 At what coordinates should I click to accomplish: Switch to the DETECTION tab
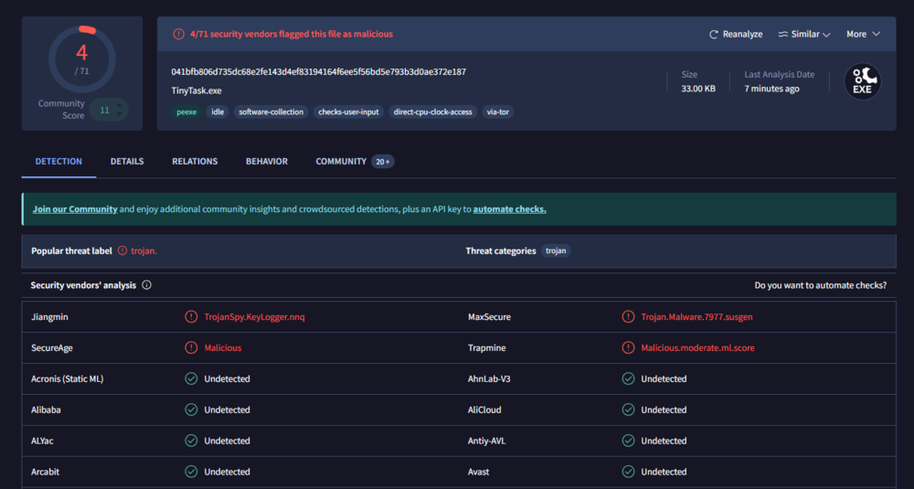coord(58,162)
